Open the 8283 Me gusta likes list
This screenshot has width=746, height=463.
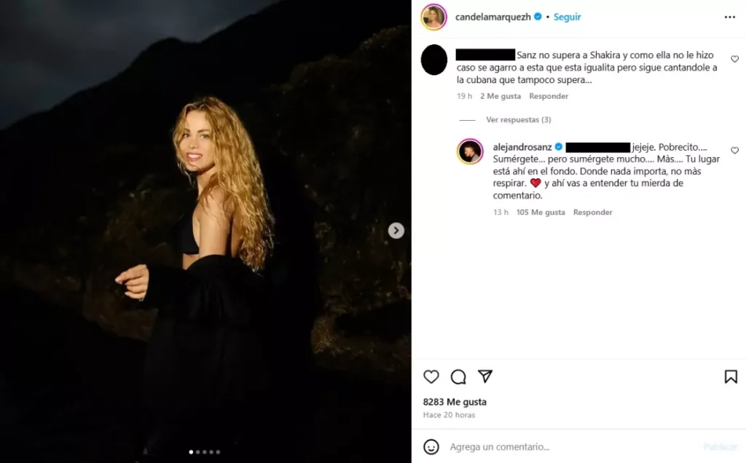455,402
